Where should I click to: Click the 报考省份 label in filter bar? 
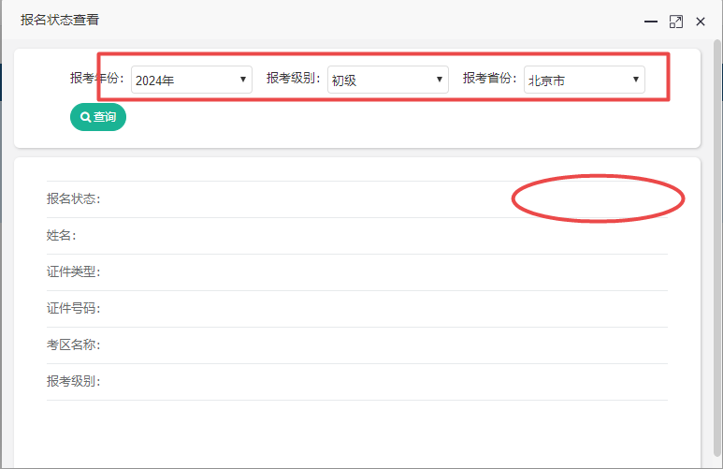(x=490, y=79)
